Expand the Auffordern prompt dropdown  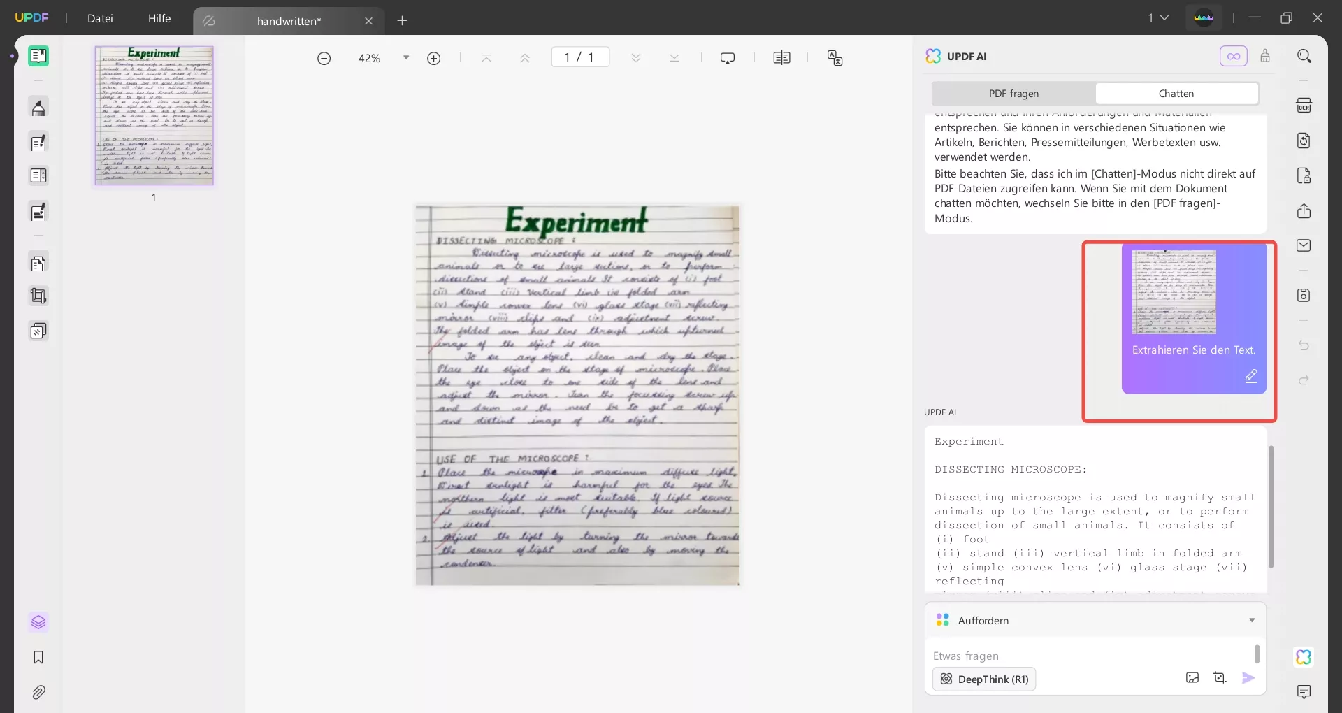point(1251,620)
